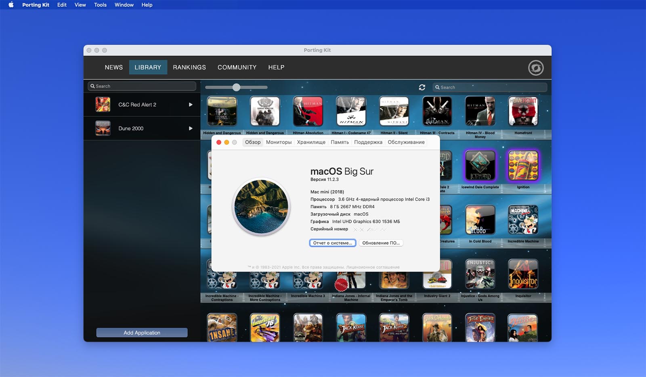Click the Обновление ПО button
The width and height of the screenshot is (646, 377).
point(381,243)
